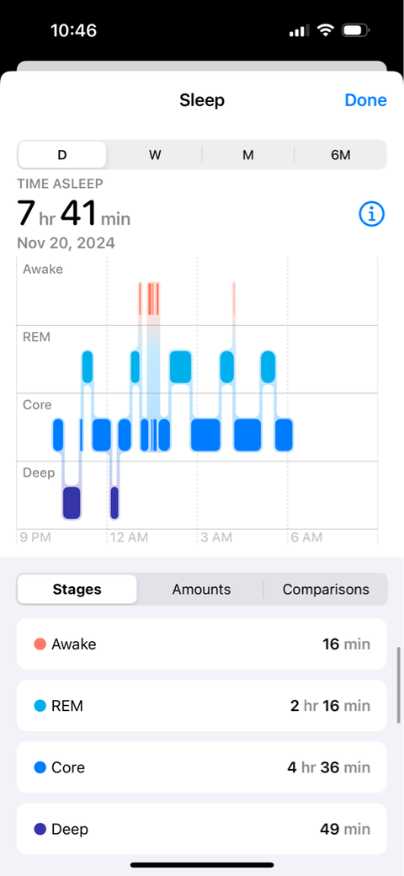The height and width of the screenshot is (876, 404).
Task: Select the Stages tab
Action: coord(77,589)
